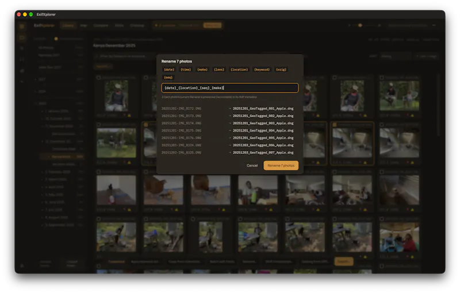Insert the {make} token chip
Viewport: 460px width, 293px height.
[202, 70]
